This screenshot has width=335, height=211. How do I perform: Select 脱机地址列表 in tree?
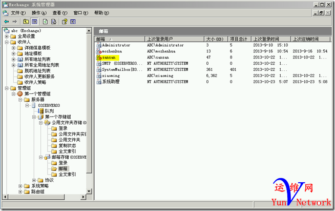[37, 71]
